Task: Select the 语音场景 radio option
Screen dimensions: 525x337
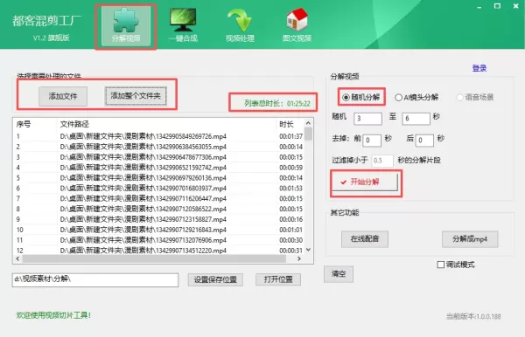Action: 475,97
